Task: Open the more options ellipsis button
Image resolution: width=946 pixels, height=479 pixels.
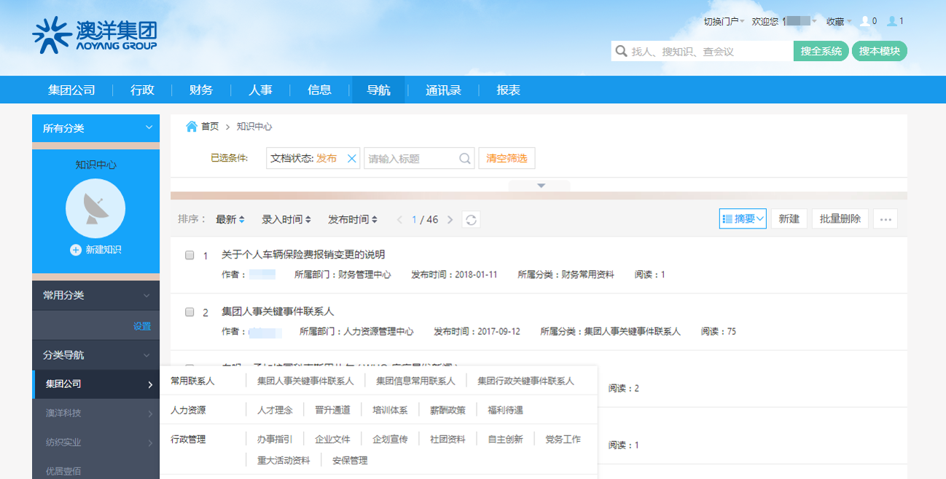Action: pos(886,219)
